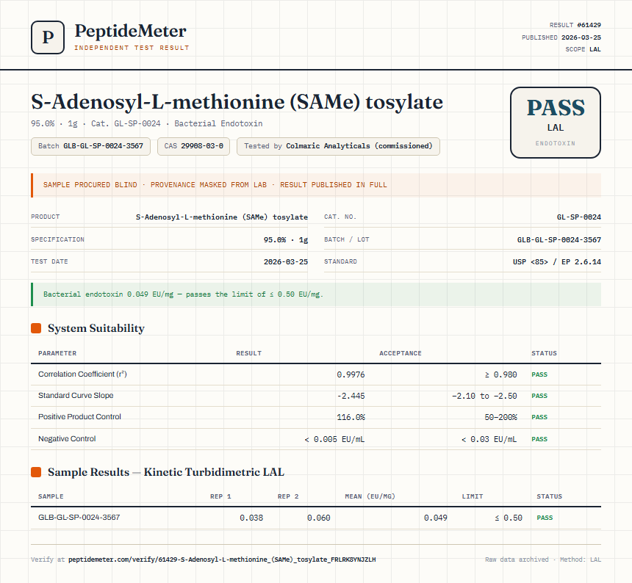Click the acceptance range 50–200%
Viewport: 632px width, 583px height.
(x=500, y=418)
